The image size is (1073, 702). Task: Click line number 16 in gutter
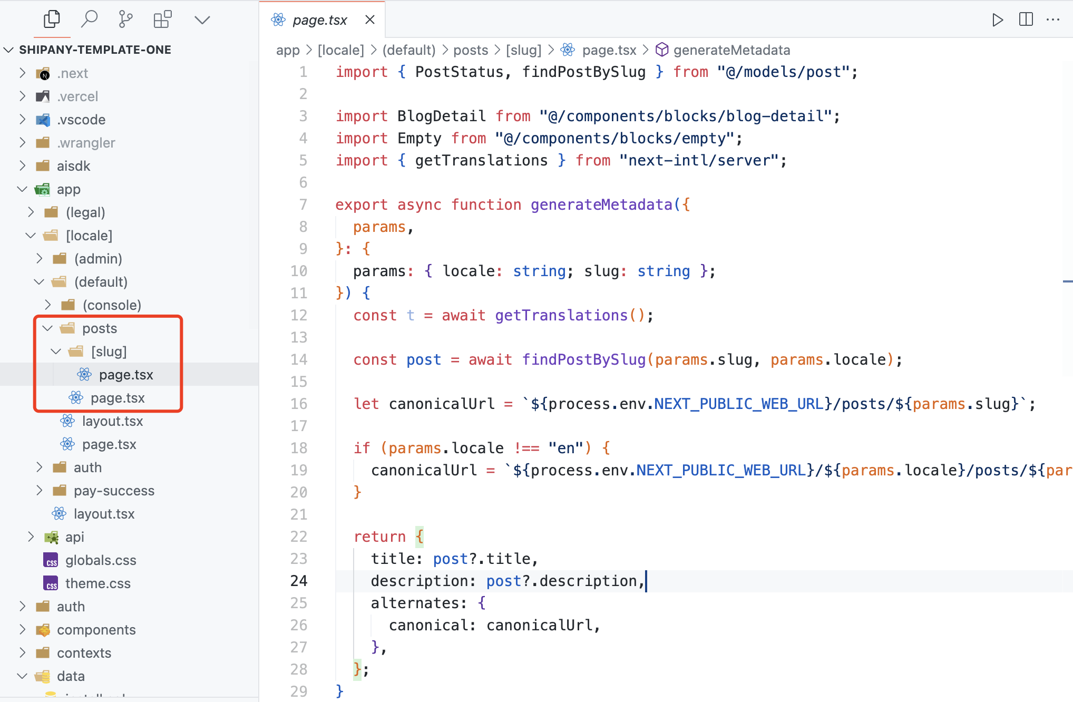pos(299,404)
